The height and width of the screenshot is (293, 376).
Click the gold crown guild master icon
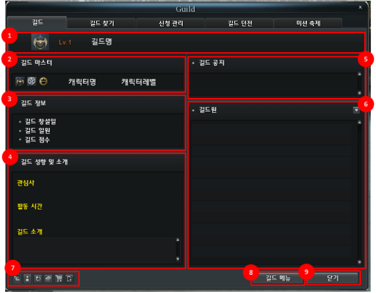tap(43, 82)
